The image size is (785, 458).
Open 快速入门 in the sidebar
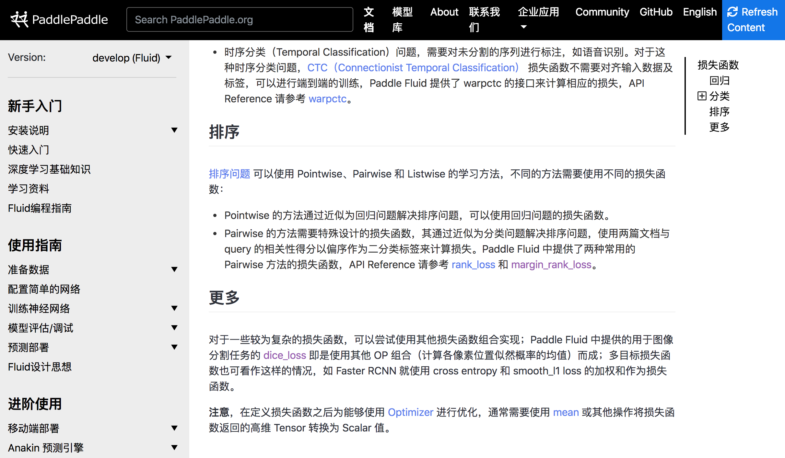pos(29,150)
